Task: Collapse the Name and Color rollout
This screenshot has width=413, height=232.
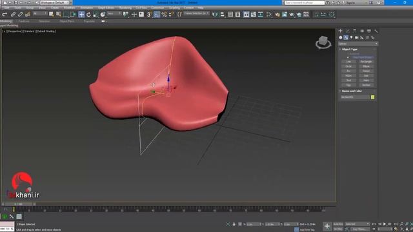Action: [352, 91]
